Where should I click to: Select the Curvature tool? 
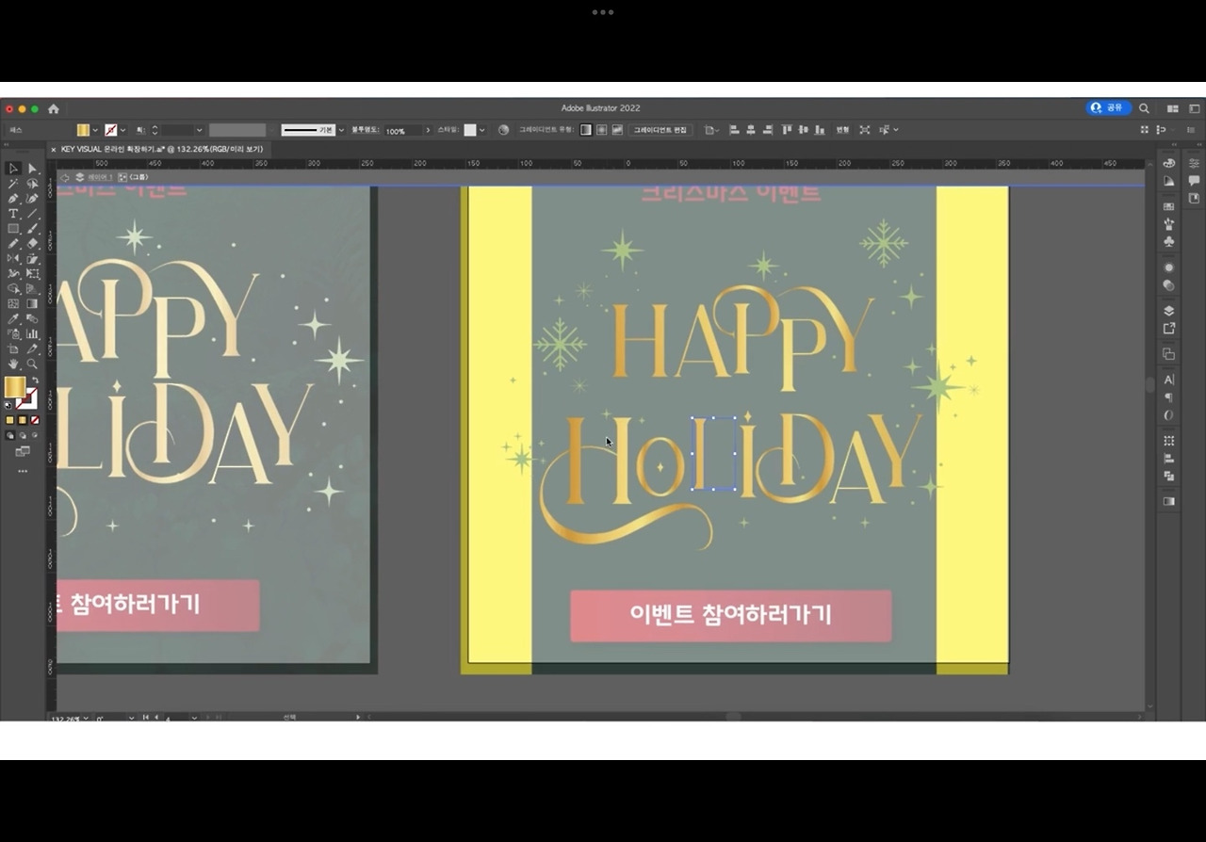[x=32, y=199]
